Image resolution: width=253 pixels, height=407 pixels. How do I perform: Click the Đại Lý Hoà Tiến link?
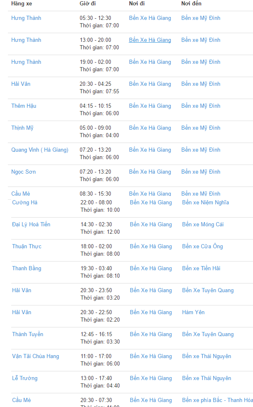tap(31, 225)
